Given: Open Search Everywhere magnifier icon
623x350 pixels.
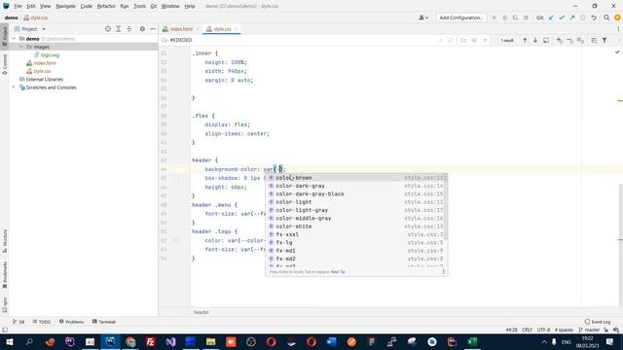Looking at the screenshot, I should coord(606,17).
